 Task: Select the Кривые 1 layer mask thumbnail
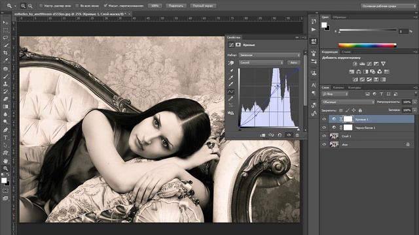pos(348,119)
